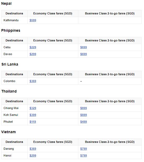This screenshot has width=144, height=162.
Task: Open Hanoi business class $799 fare
Action: [84, 156]
